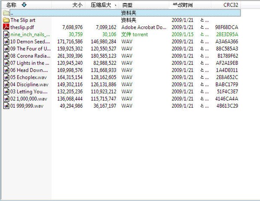Click the compressed size 120,550,527

point(104,49)
